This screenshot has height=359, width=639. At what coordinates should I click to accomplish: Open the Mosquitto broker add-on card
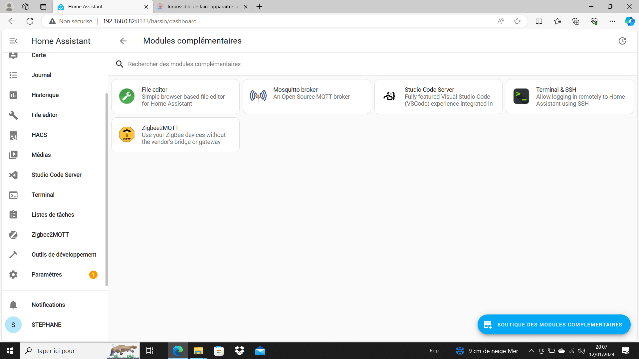[x=307, y=96]
